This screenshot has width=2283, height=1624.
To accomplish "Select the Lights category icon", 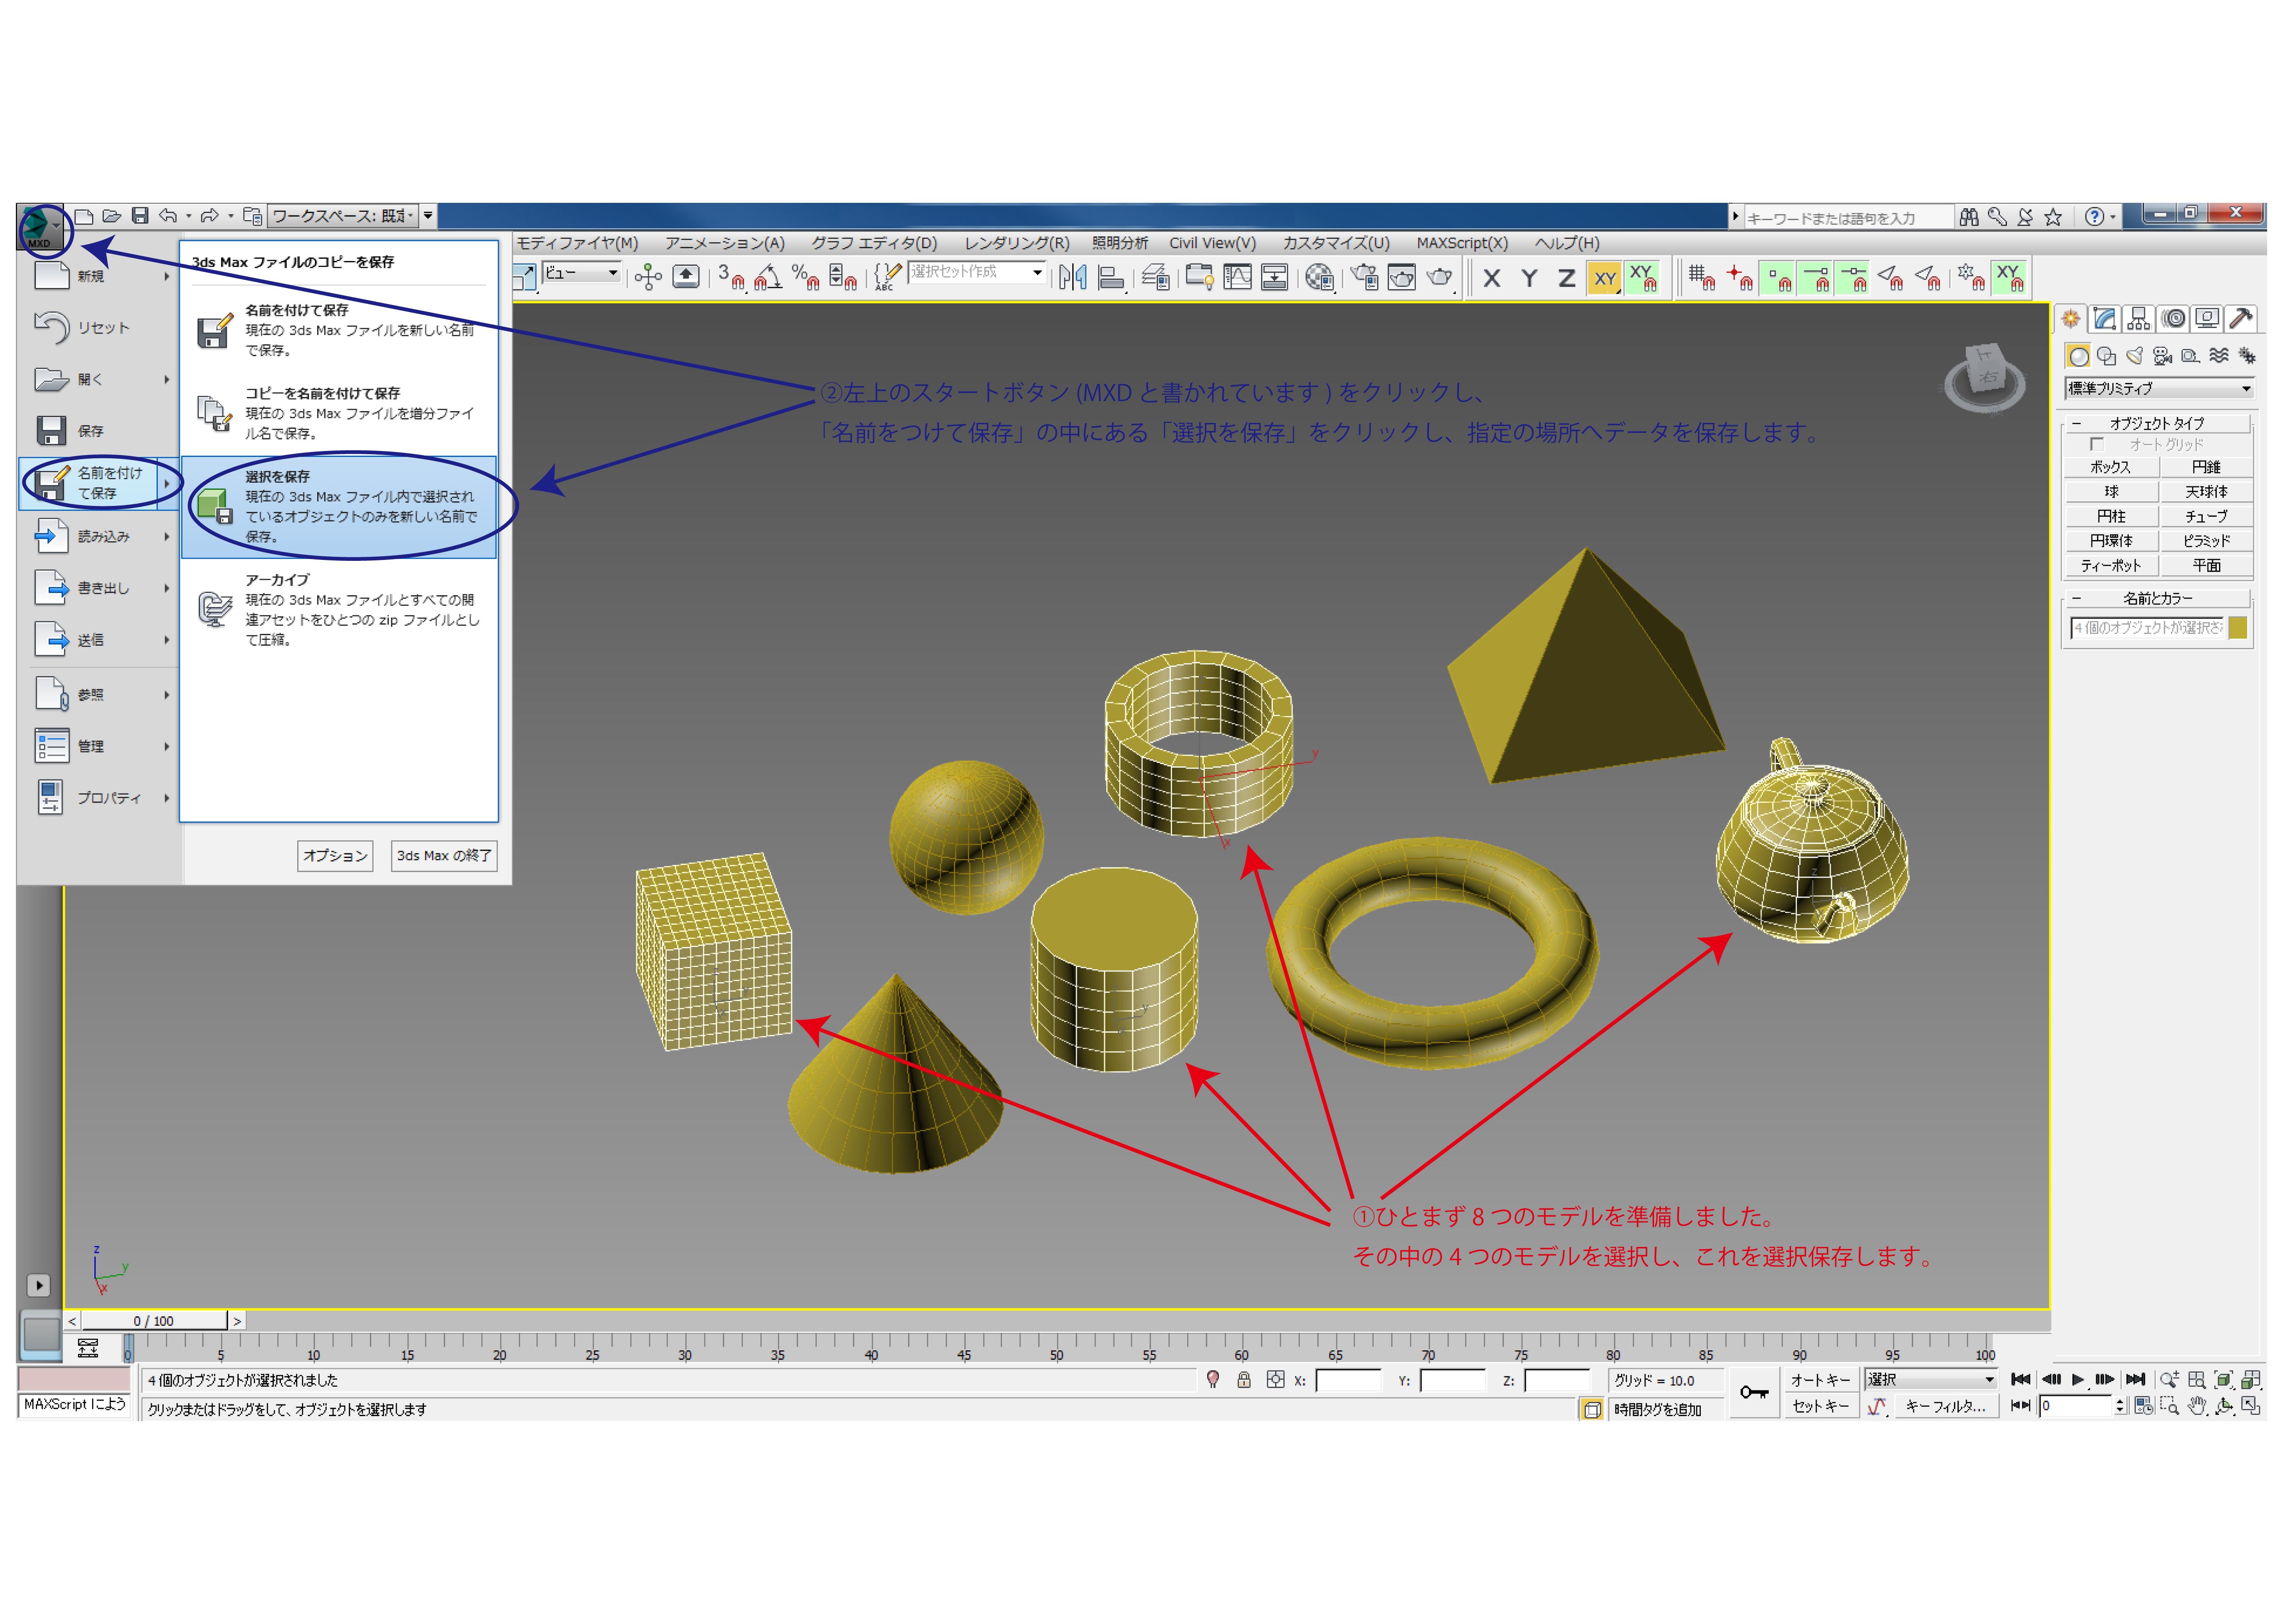I will click(2134, 356).
